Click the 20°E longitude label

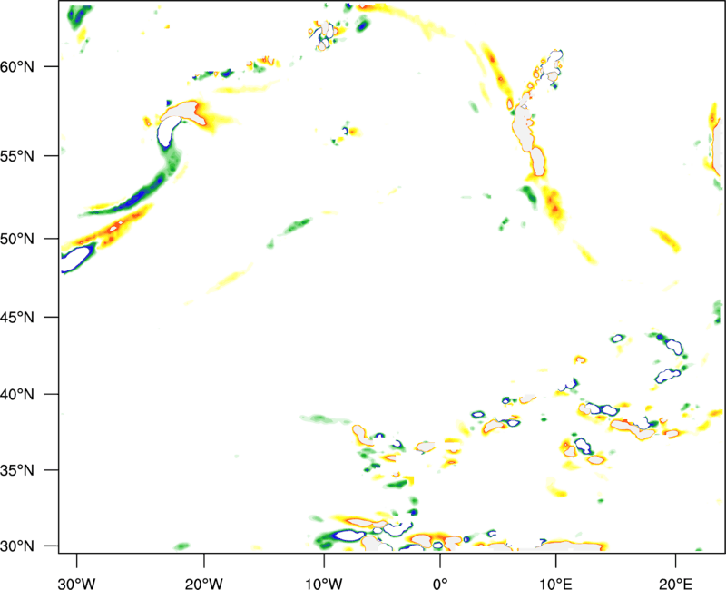pyautogui.click(x=675, y=584)
